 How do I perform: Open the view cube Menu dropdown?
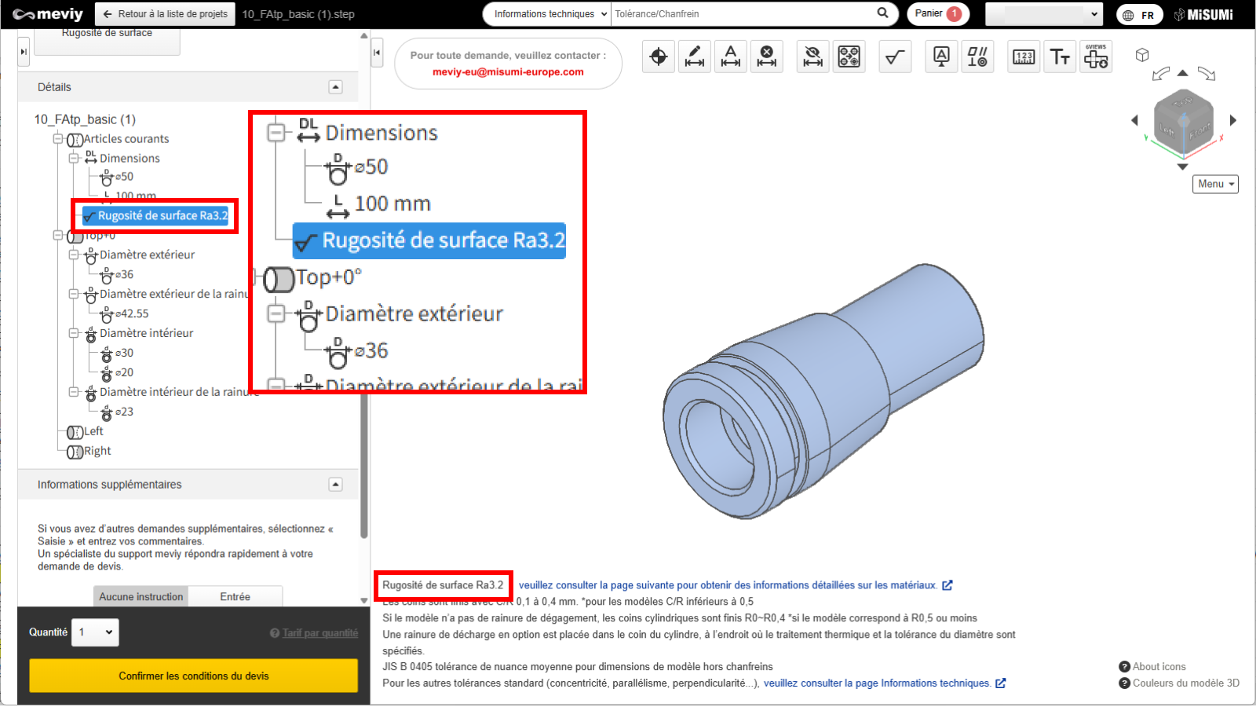pyautogui.click(x=1215, y=184)
